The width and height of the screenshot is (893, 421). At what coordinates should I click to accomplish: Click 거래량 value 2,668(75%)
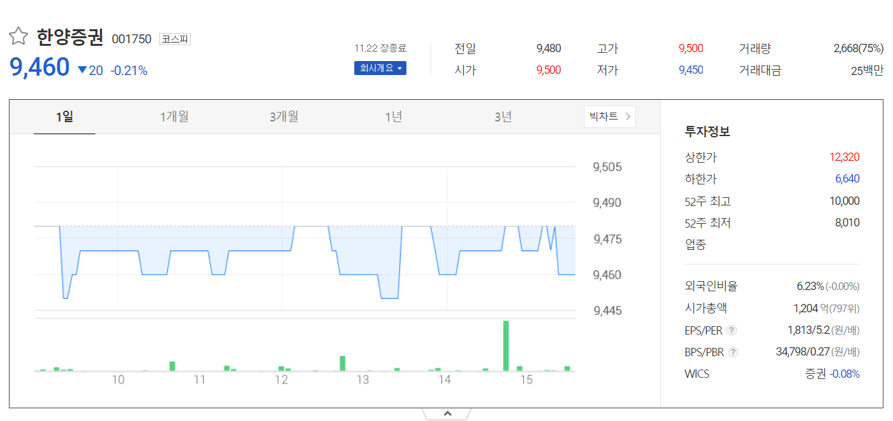(858, 48)
